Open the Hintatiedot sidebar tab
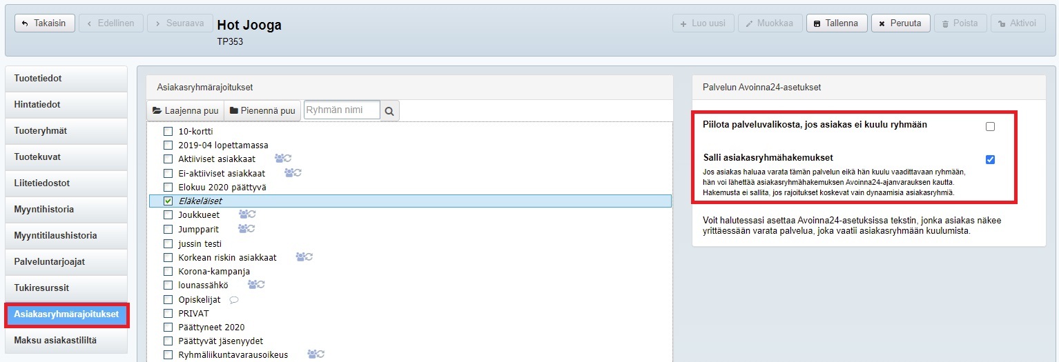This screenshot has height=362, width=1059. [66, 105]
